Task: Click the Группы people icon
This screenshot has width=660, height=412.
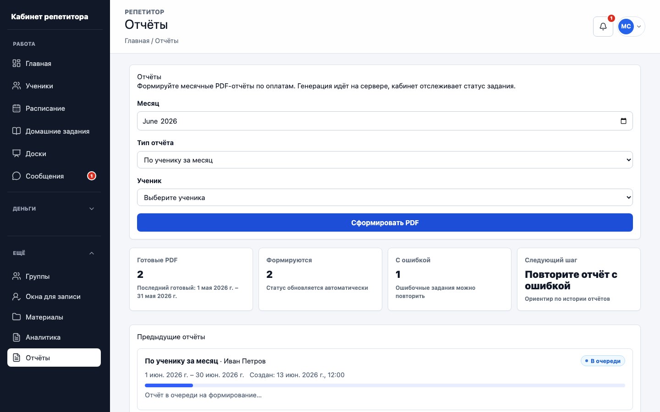Action: pyautogui.click(x=16, y=276)
